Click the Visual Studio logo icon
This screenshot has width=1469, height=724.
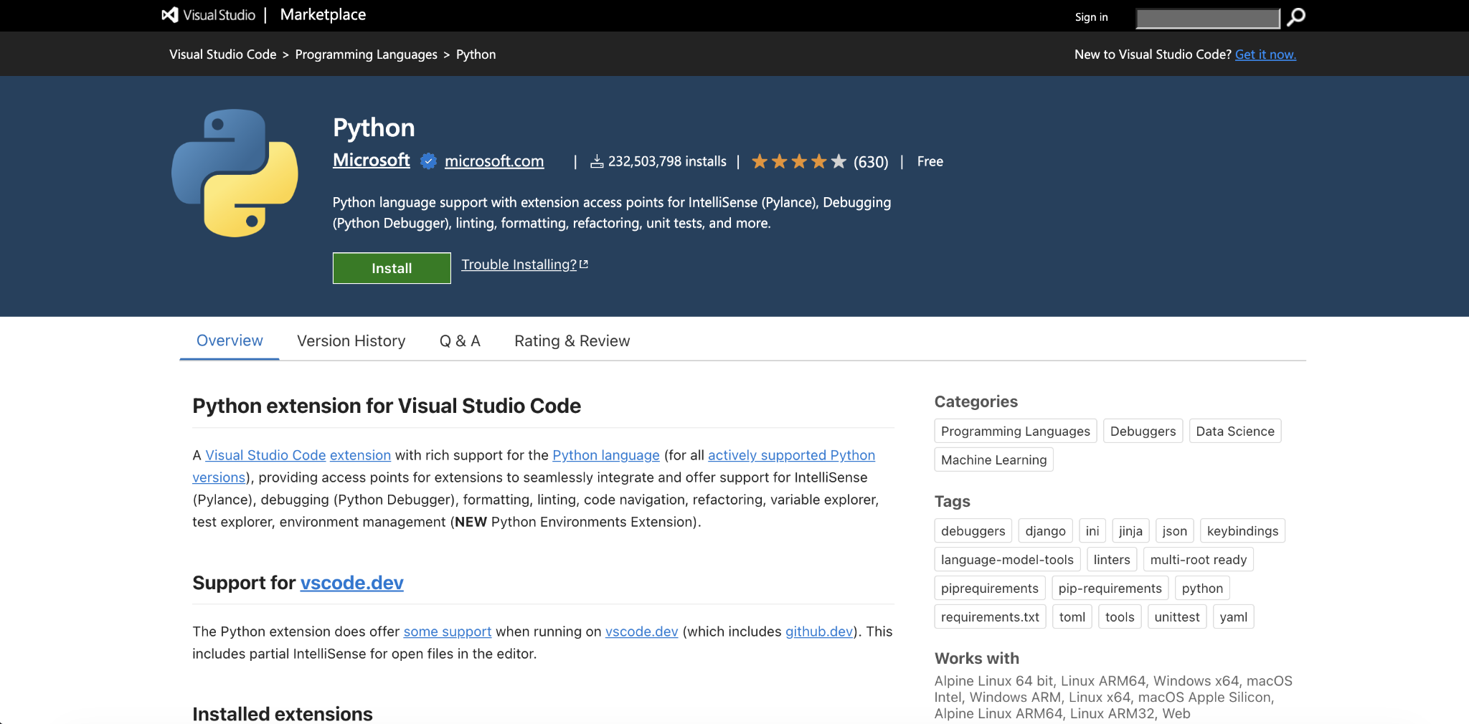pos(170,15)
